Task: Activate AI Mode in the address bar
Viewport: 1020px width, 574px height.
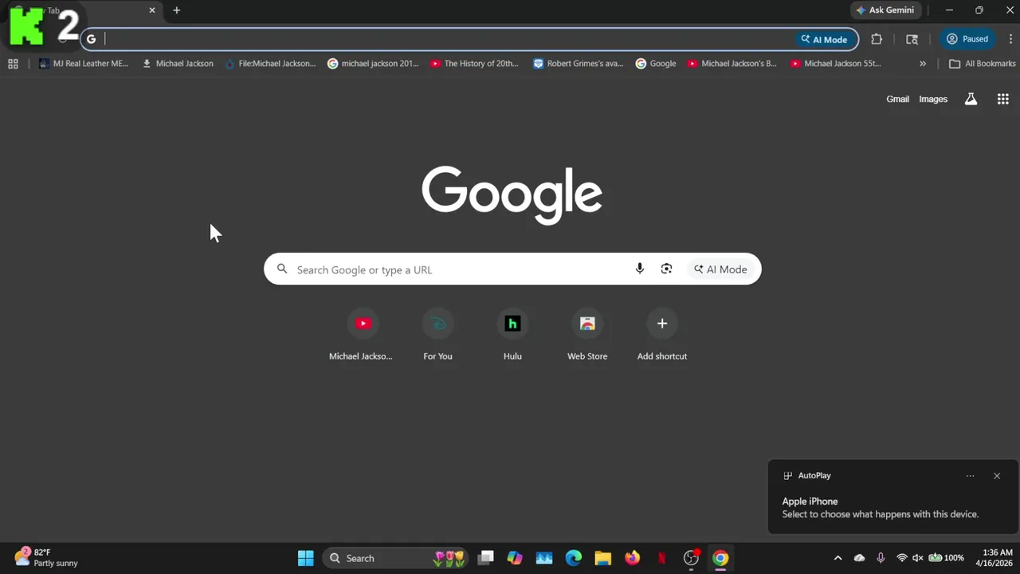Action: click(825, 39)
